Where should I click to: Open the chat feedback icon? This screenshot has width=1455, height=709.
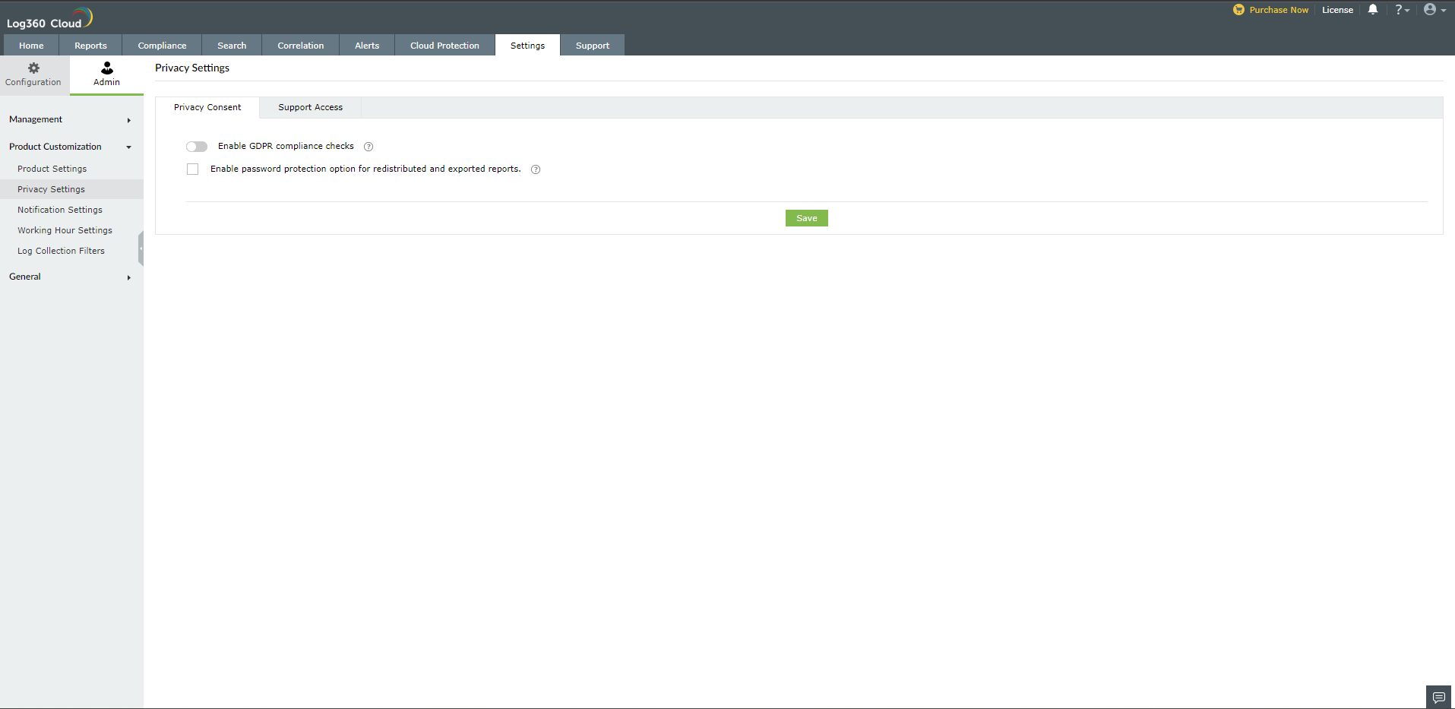(x=1438, y=697)
